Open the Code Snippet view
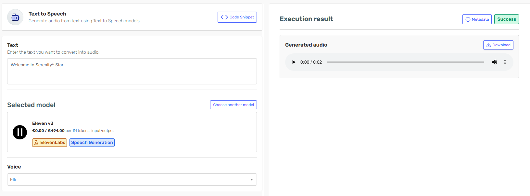This screenshot has height=196, width=530. (237, 17)
